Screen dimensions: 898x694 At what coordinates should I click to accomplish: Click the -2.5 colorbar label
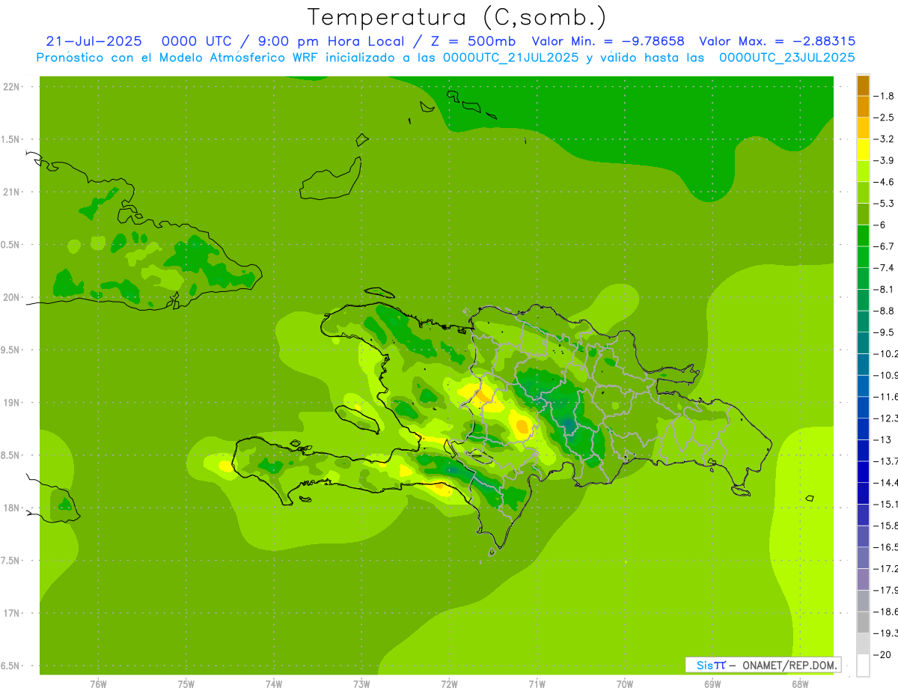pyautogui.click(x=884, y=118)
